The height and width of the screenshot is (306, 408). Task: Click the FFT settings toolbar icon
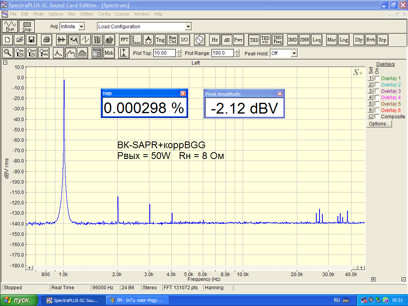click(x=124, y=40)
